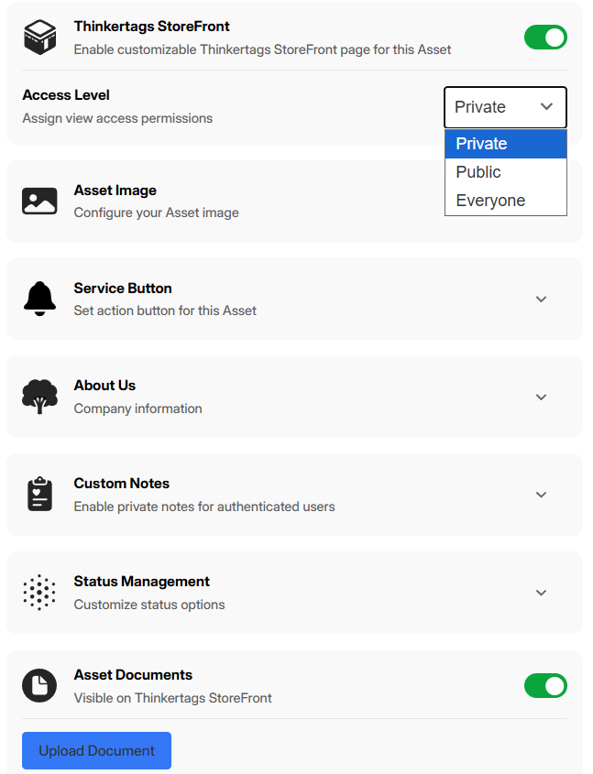593x774 pixels.
Task: Click the Asset Documents file icon
Action: tap(39, 685)
